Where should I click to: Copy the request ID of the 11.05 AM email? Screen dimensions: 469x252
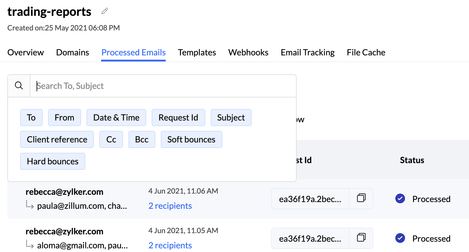pos(361,238)
